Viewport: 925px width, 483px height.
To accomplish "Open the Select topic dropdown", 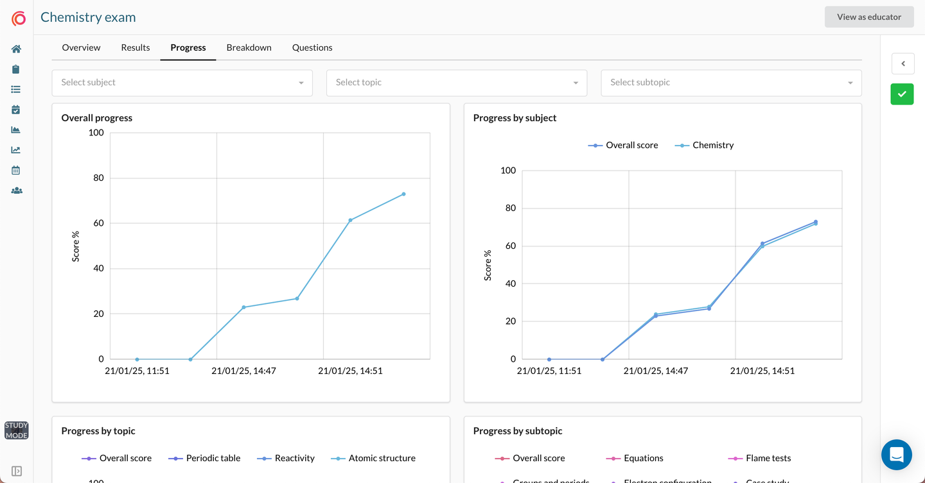I will click(x=456, y=83).
